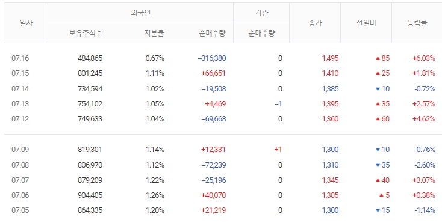Select the 07.05 date cell
Image resolution: width=442 pixels, height=223 pixels.
point(20,210)
